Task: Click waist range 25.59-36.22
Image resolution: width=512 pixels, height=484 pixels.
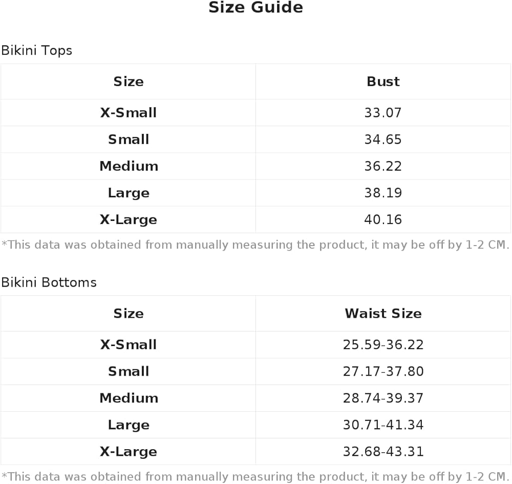Action: coord(383,345)
